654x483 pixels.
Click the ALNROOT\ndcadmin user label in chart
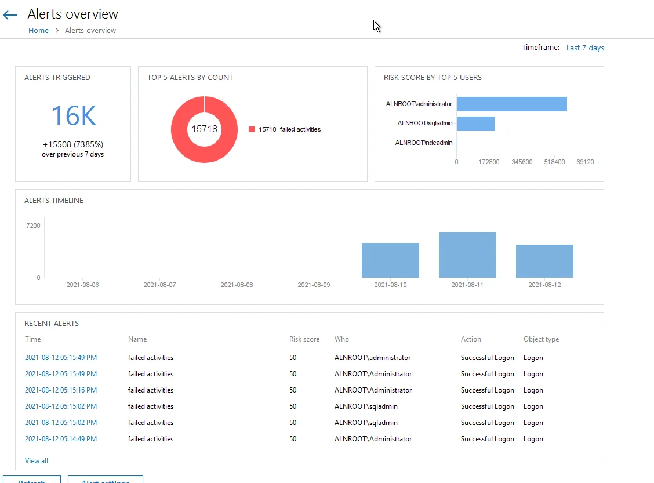click(424, 143)
